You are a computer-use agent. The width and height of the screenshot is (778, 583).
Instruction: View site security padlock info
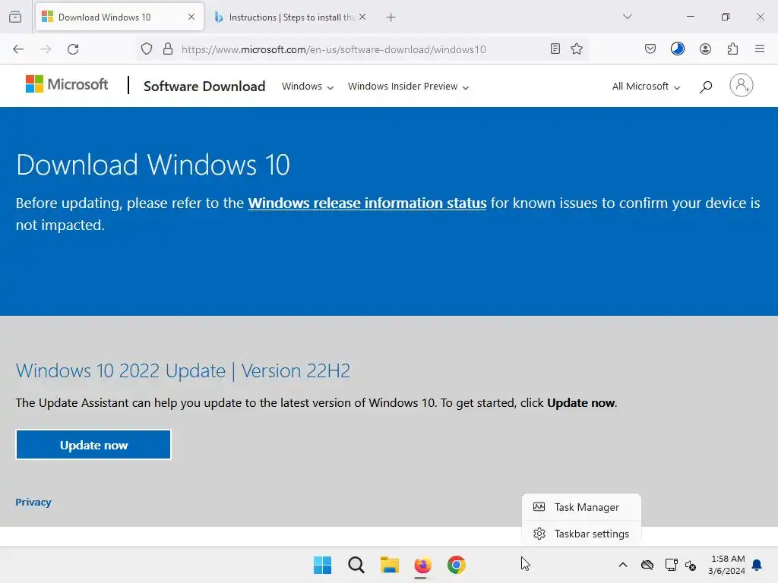click(168, 49)
